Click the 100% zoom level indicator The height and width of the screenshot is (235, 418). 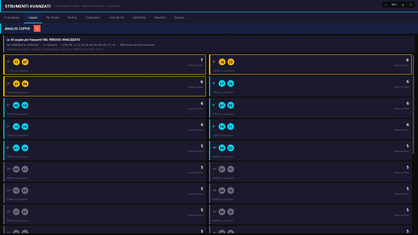coord(394,5)
